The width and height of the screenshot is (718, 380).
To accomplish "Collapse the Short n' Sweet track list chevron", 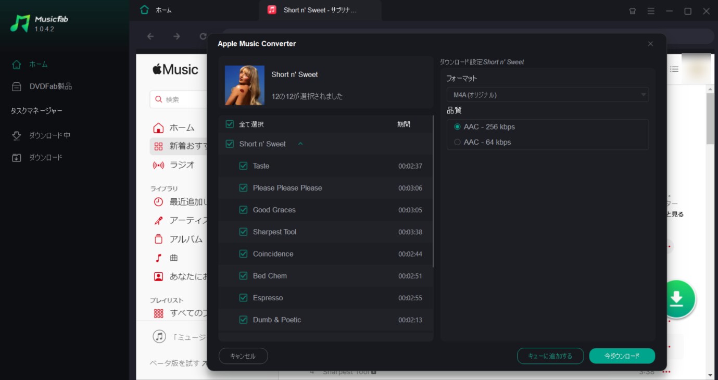I will [300, 144].
